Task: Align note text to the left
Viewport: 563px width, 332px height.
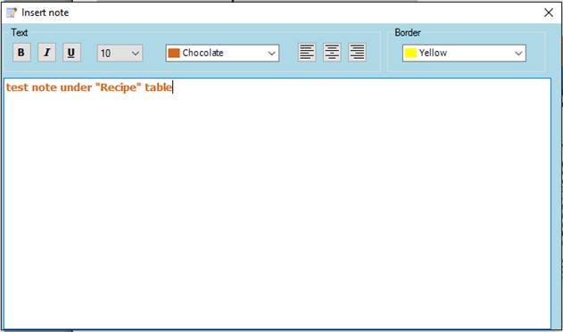Action: (307, 53)
